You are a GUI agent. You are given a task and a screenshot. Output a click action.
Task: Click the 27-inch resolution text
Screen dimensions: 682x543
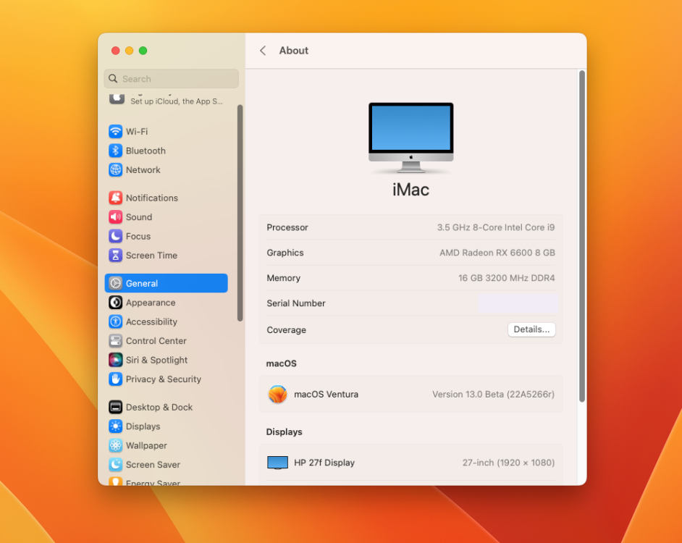[x=508, y=463]
